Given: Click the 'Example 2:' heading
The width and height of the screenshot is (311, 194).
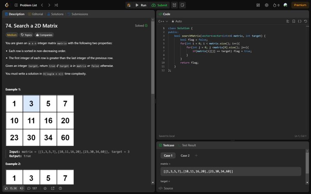Looking at the screenshot, I should [13, 164].
